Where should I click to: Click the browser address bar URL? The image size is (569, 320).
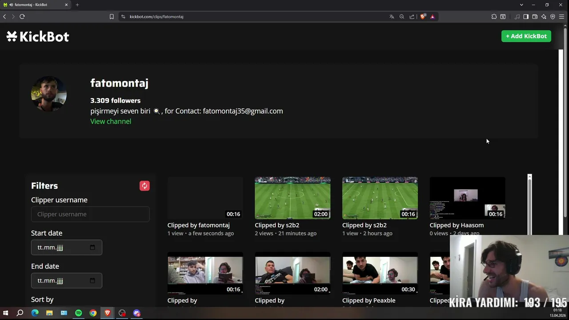click(x=156, y=16)
